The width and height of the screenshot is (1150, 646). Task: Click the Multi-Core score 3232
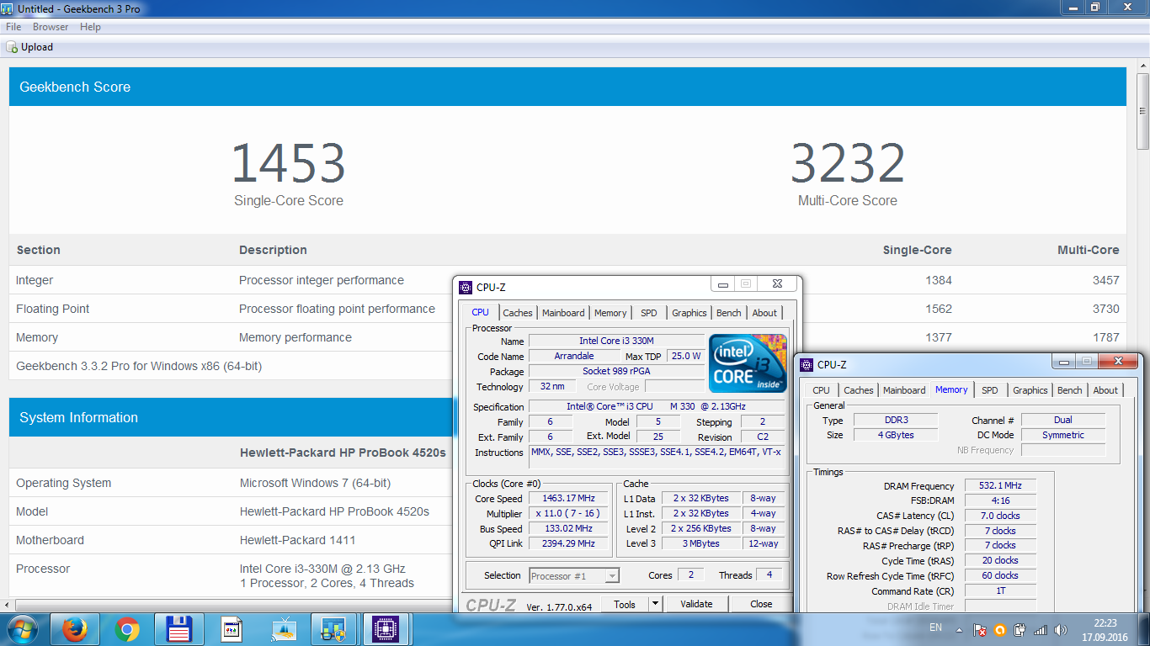coord(848,164)
